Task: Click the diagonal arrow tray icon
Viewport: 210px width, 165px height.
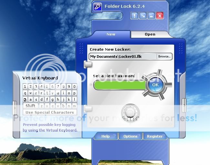Action: tap(143, 15)
